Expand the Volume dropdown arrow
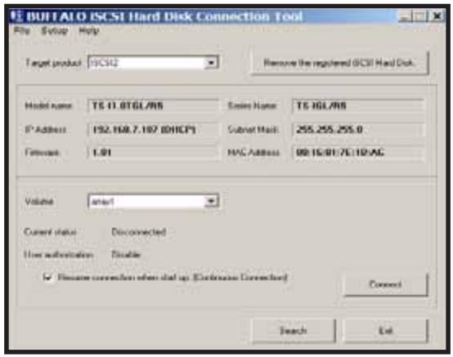 click(x=211, y=202)
